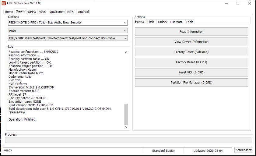This screenshot has height=156, width=256.
Task: Switch to the VIVO tab
Action: click(x=43, y=12)
